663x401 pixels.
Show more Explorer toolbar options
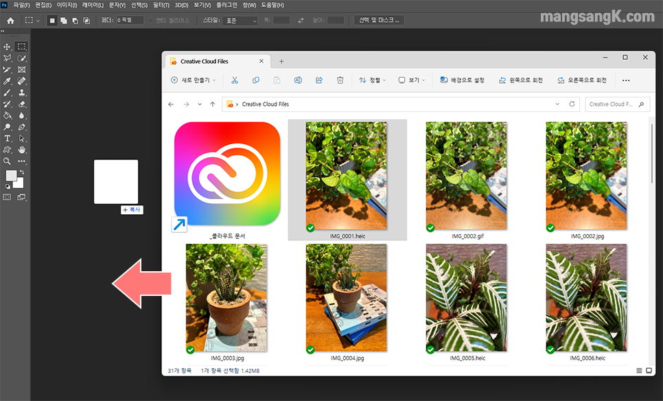coord(626,80)
